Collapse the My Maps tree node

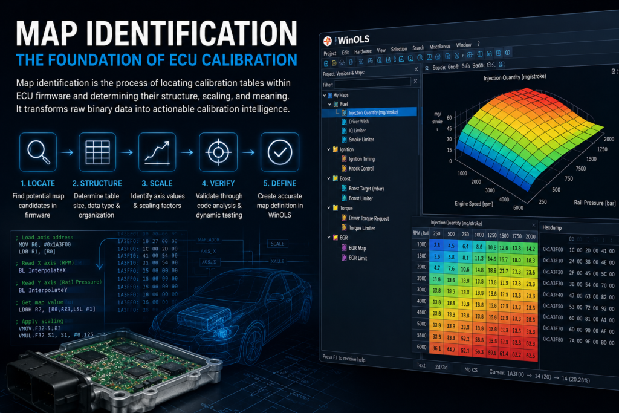tap(325, 95)
